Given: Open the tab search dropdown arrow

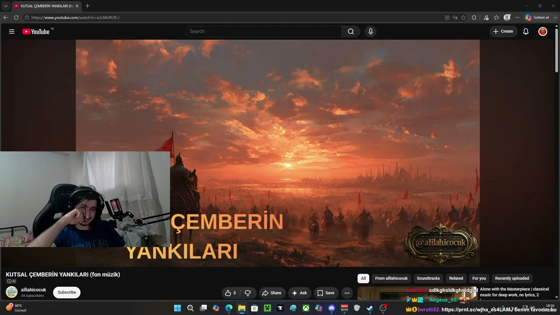Looking at the screenshot, I should coord(6,6).
